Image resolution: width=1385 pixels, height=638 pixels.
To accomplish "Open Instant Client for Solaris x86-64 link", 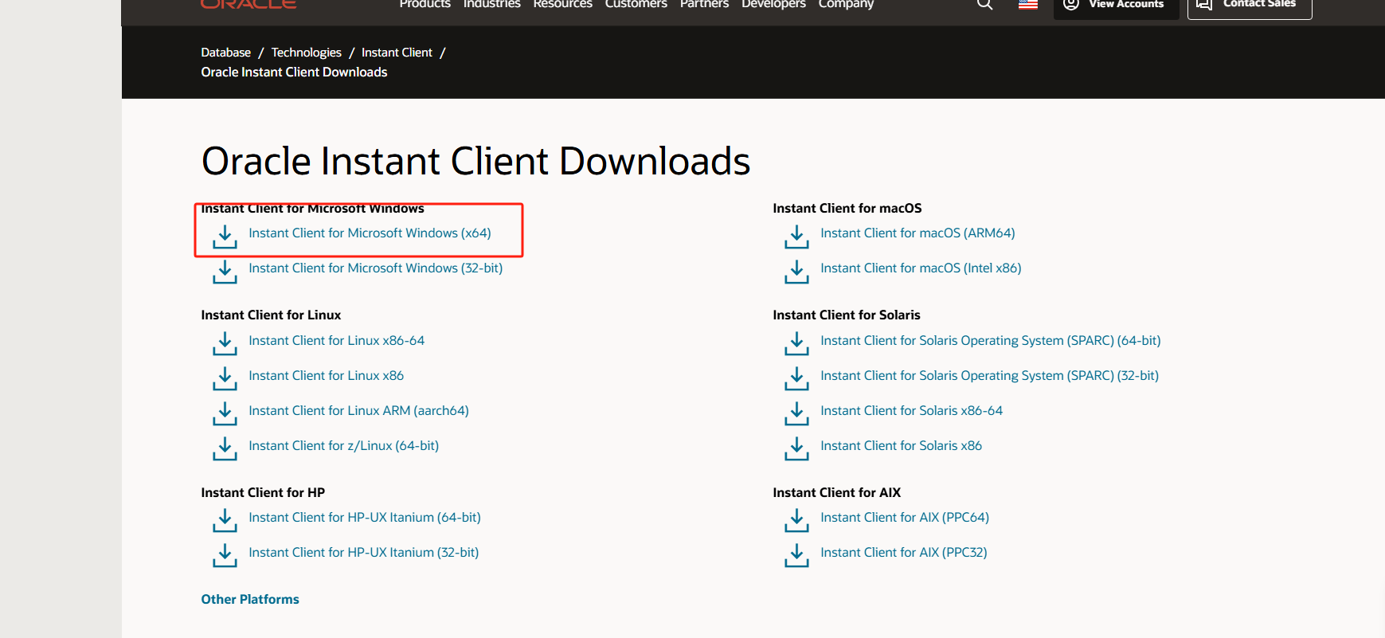I will click(x=912, y=411).
